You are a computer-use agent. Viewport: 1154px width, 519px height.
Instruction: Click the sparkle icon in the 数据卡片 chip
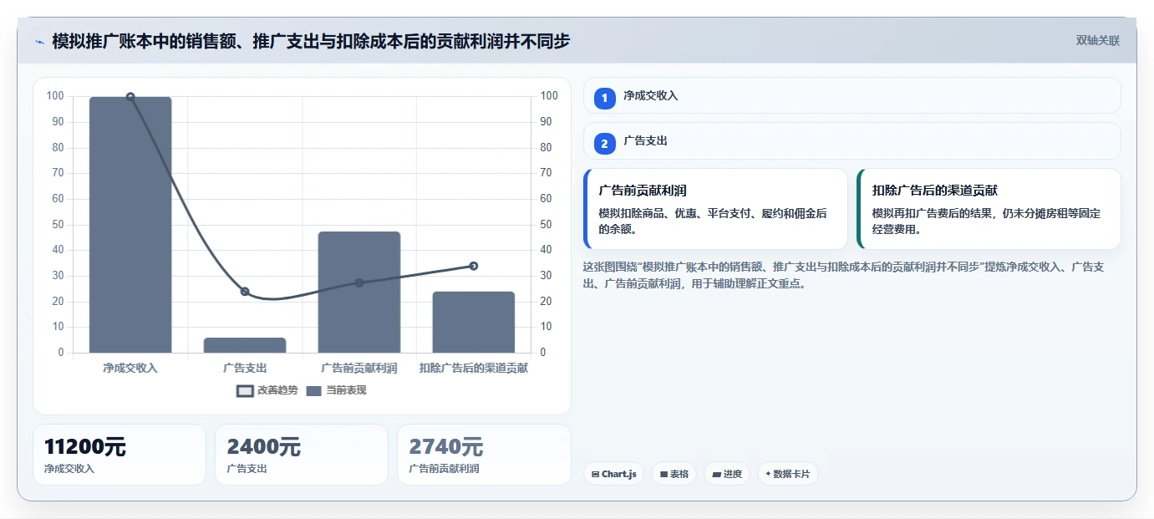(x=768, y=474)
